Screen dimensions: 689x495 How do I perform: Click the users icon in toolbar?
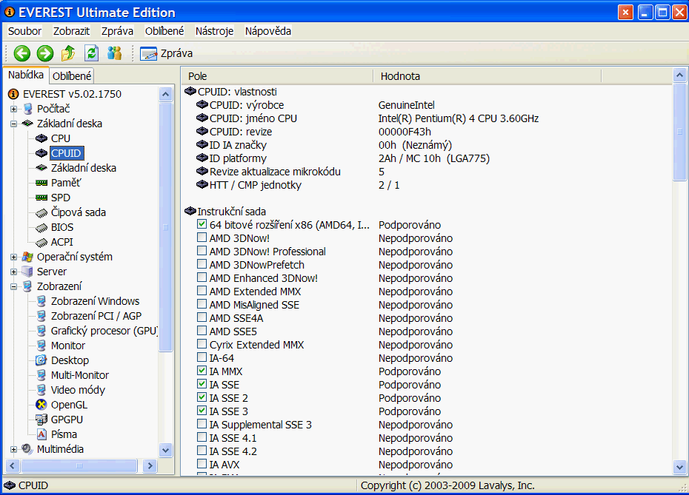[x=114, y=53]
